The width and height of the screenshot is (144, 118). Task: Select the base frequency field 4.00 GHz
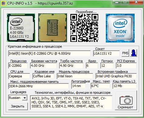tap(43, 66)
